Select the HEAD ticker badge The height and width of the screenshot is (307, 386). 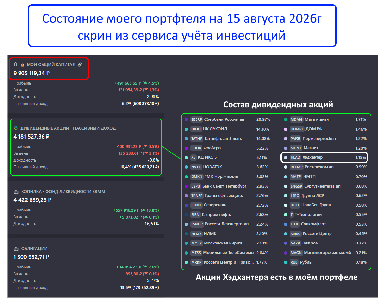pos(295,157)
